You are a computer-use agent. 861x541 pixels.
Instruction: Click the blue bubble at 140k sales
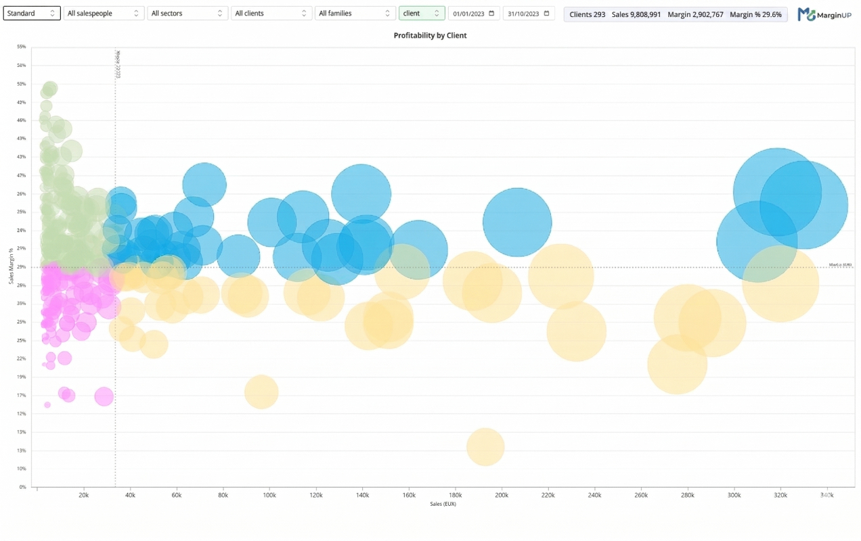tap(361, 194)
